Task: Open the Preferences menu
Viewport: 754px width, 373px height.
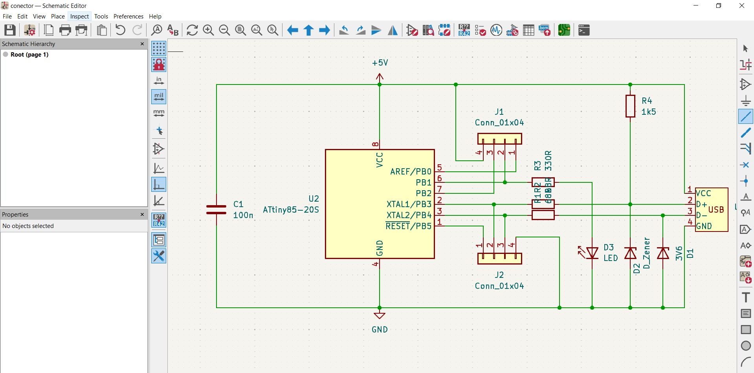Action: pyautogui.click(x=128, y=16)
